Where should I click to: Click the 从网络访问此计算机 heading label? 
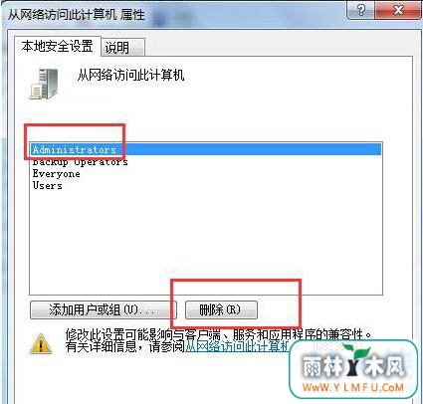pos(130,75)
